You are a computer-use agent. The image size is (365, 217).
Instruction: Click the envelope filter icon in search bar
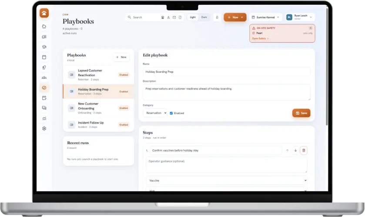[174, 17]
